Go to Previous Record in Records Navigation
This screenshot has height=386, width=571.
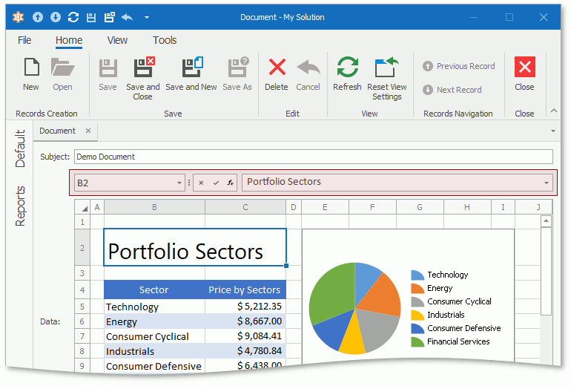pyautogui.click(x=459, y=66)
